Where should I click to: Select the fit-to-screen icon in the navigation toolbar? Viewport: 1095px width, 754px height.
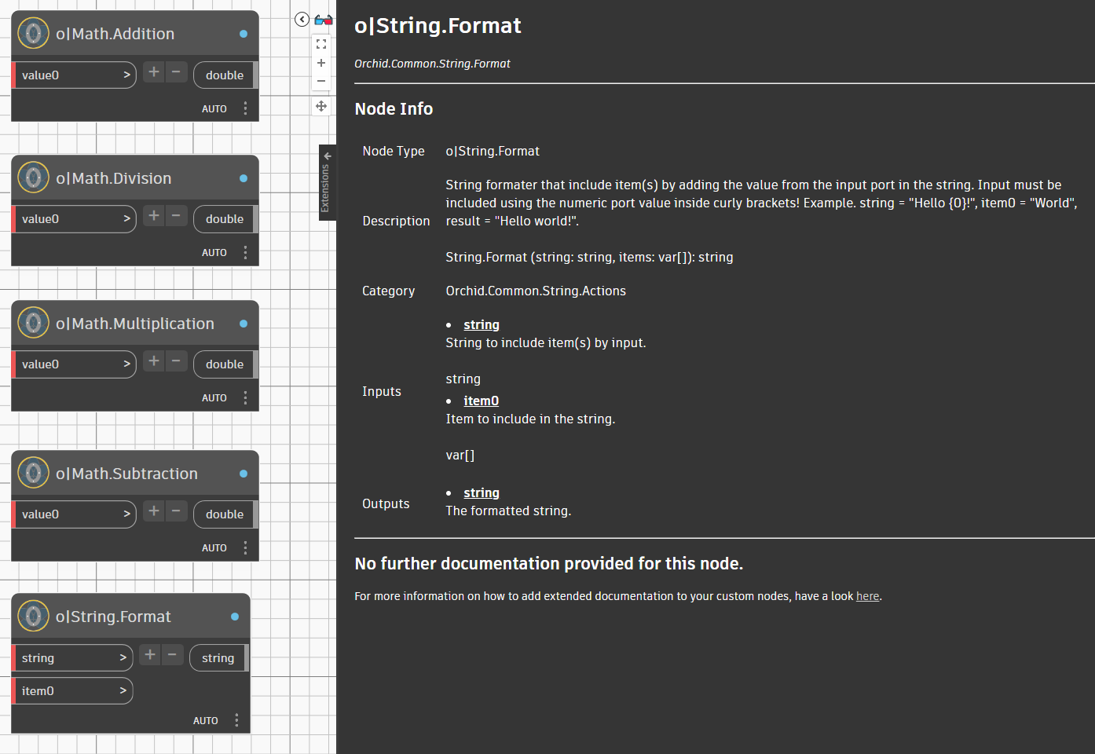(x=320, y=44)
